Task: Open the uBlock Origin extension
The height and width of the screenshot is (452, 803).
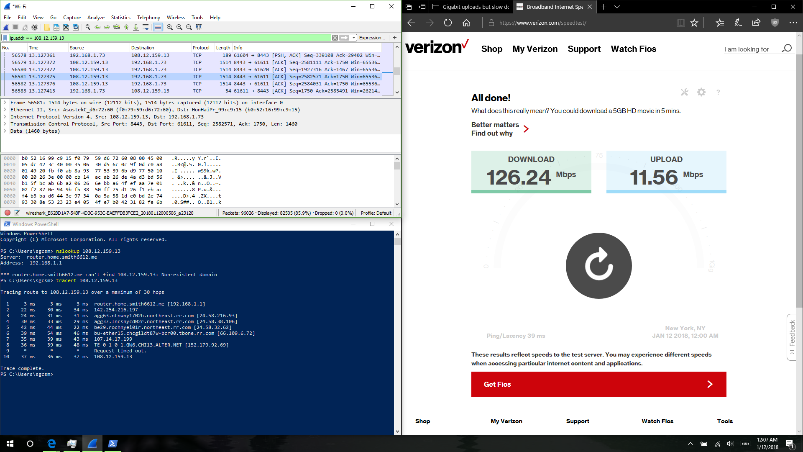Action: click(x=775, y=23)
